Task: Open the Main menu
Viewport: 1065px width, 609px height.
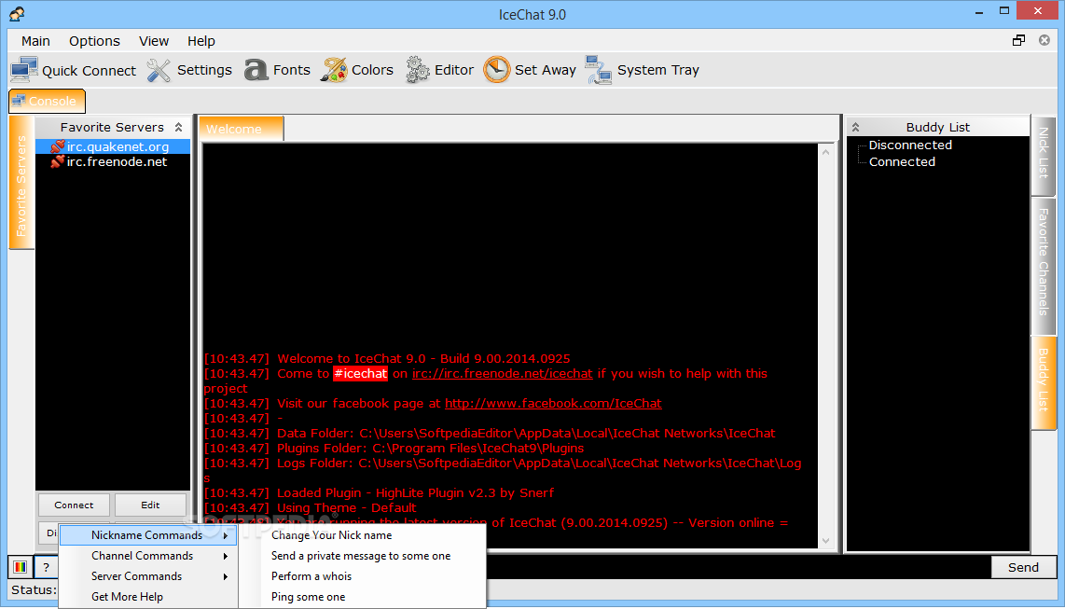Action: pyautogui.click(x=35, y=41)
